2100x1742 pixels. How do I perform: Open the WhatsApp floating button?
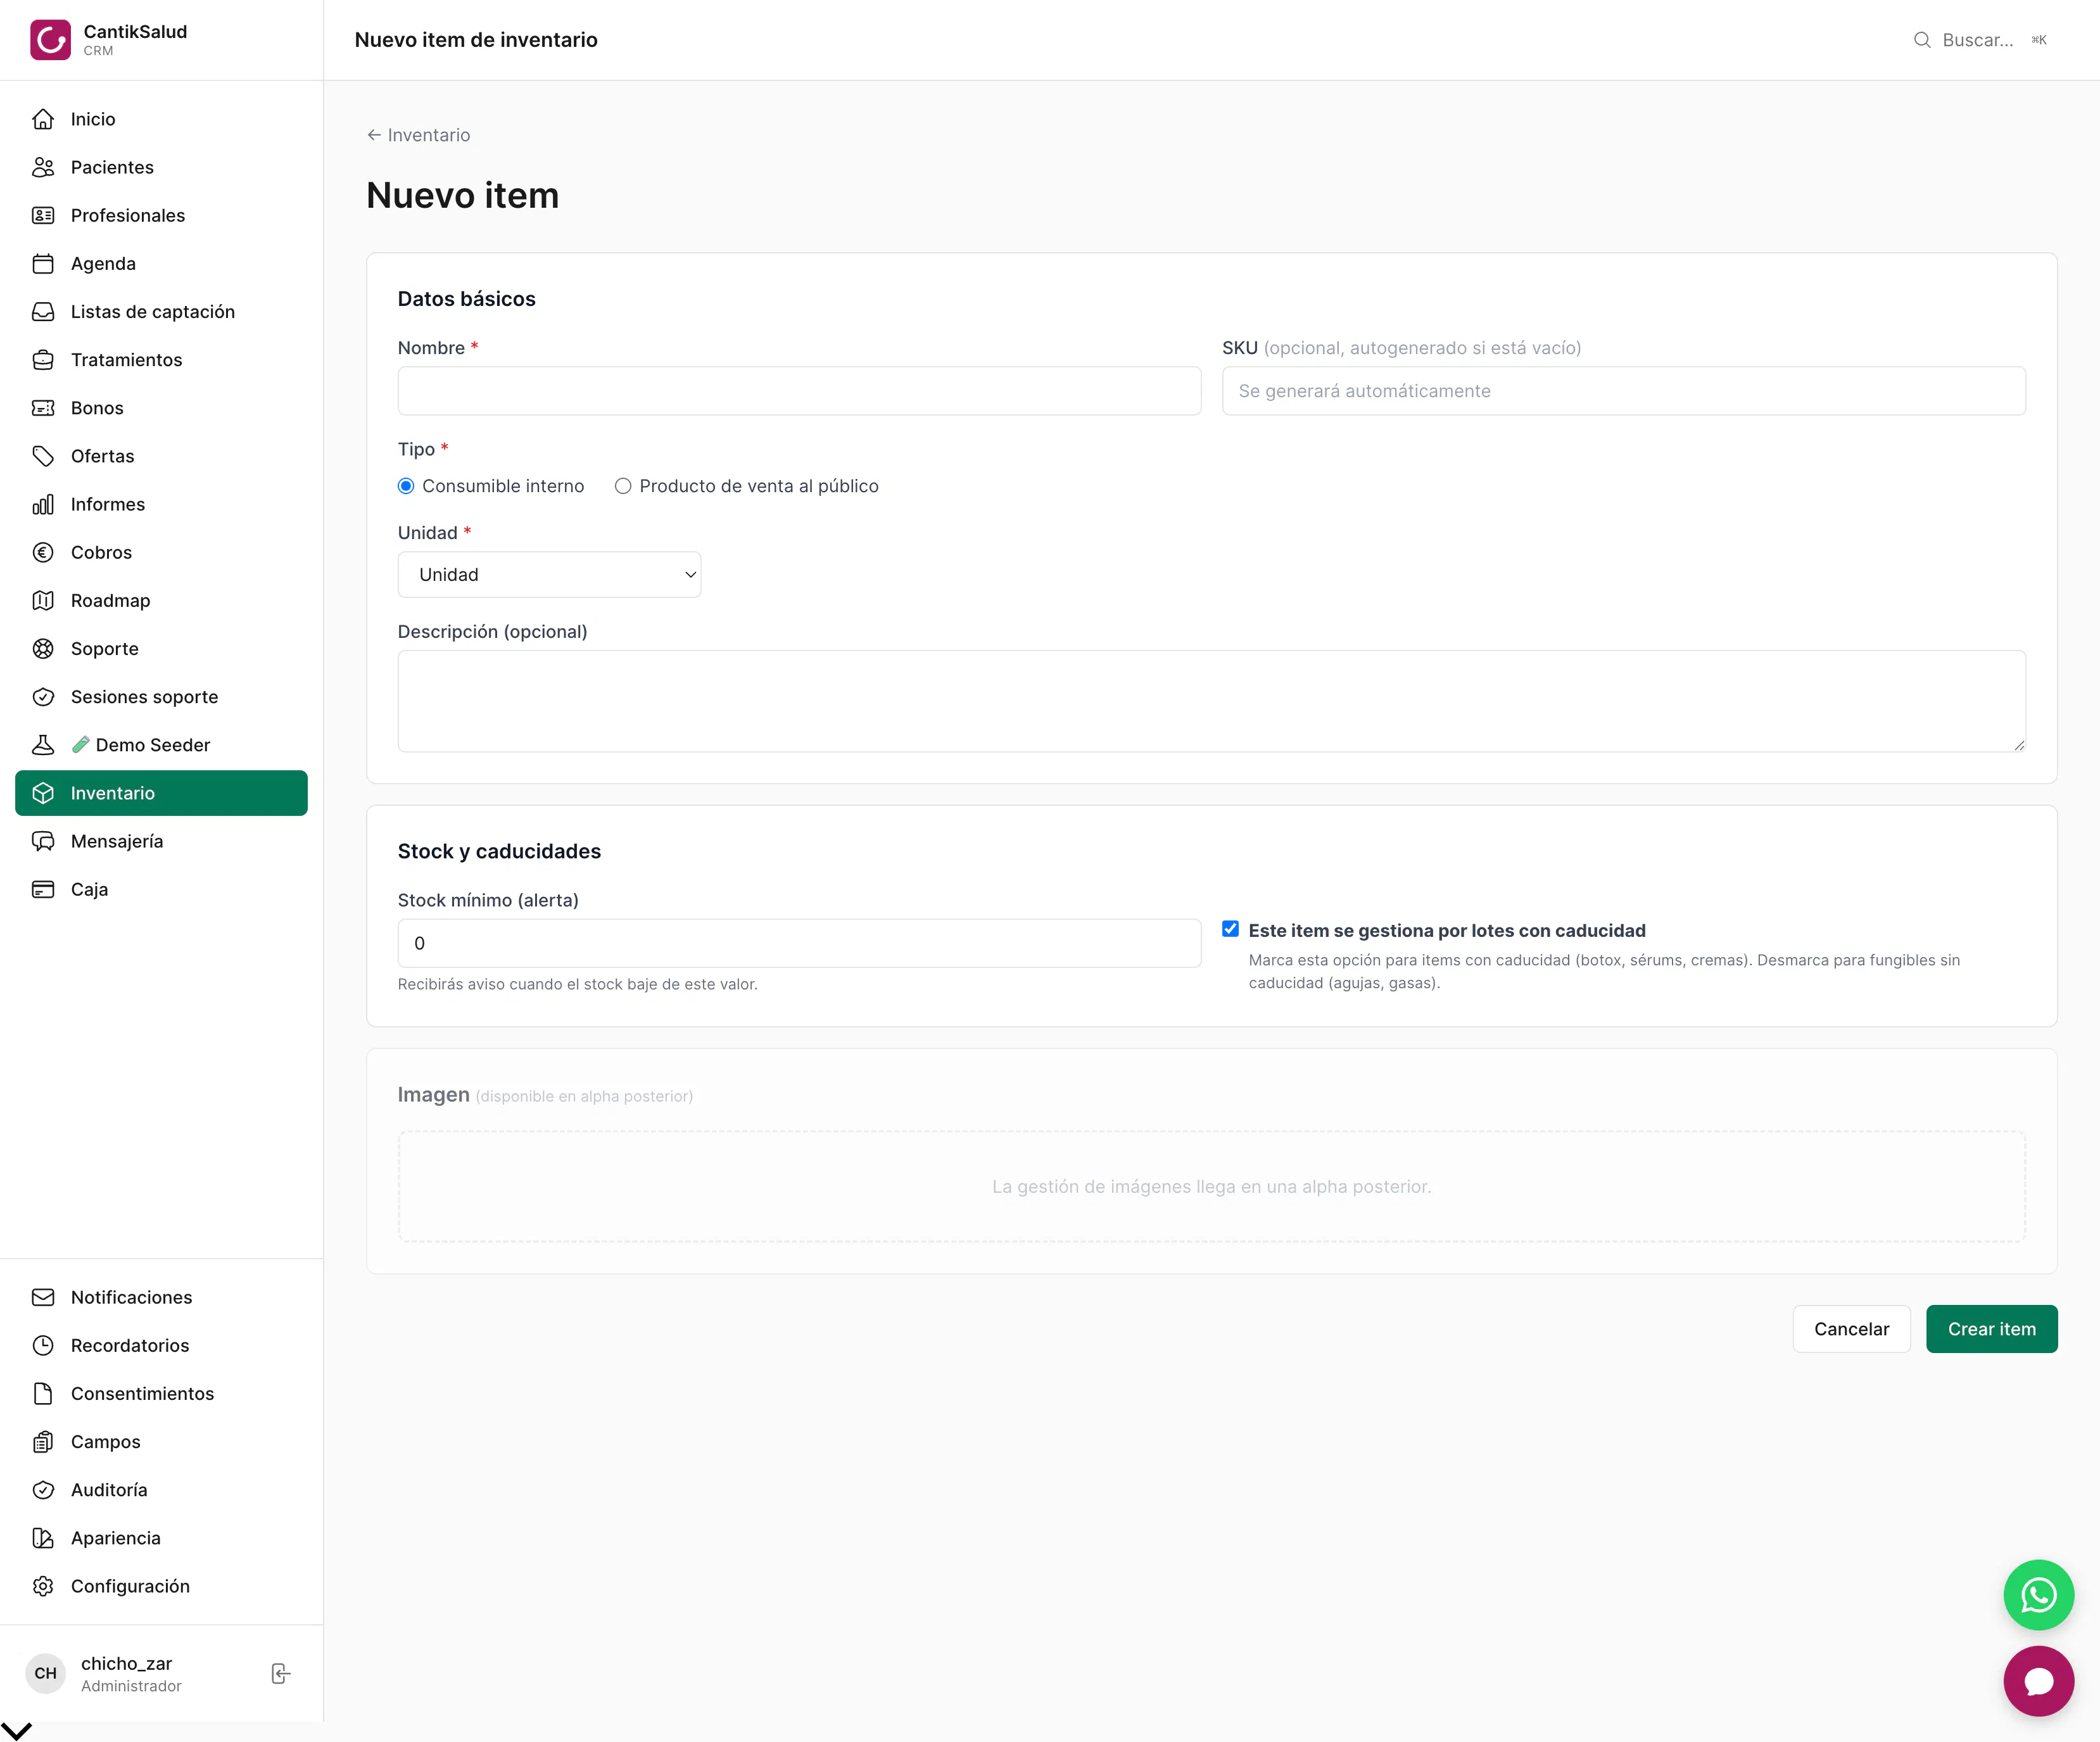[x=2038, y=1595]
